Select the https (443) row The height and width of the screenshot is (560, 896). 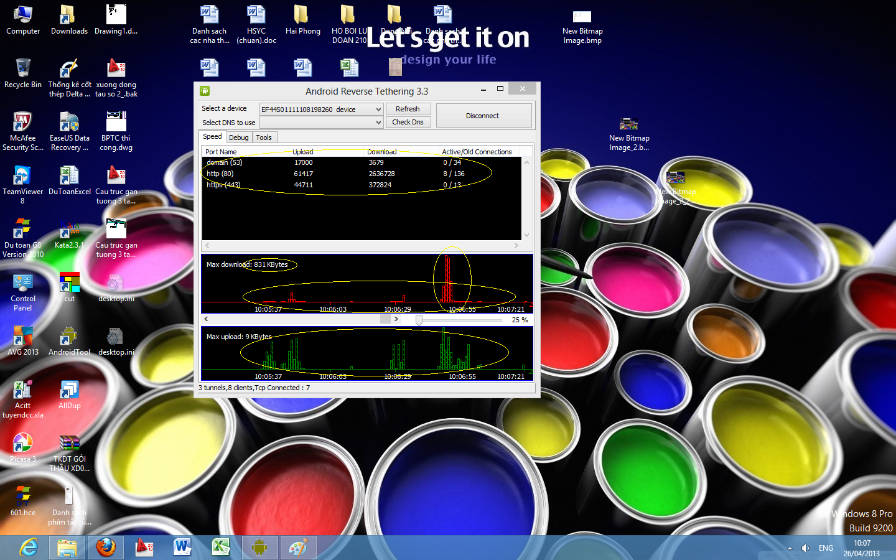pyautogui.click(x=362, y=185)
